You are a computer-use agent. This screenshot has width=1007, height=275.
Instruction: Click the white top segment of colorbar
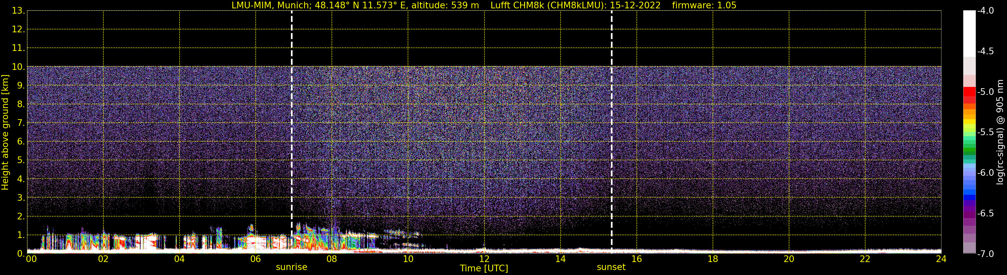[x=970, y=34]
